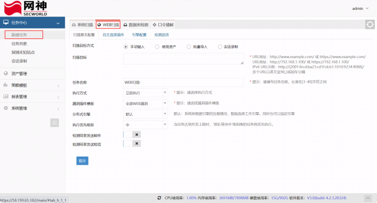Collapse the 任务中心 section chevron

58,23
